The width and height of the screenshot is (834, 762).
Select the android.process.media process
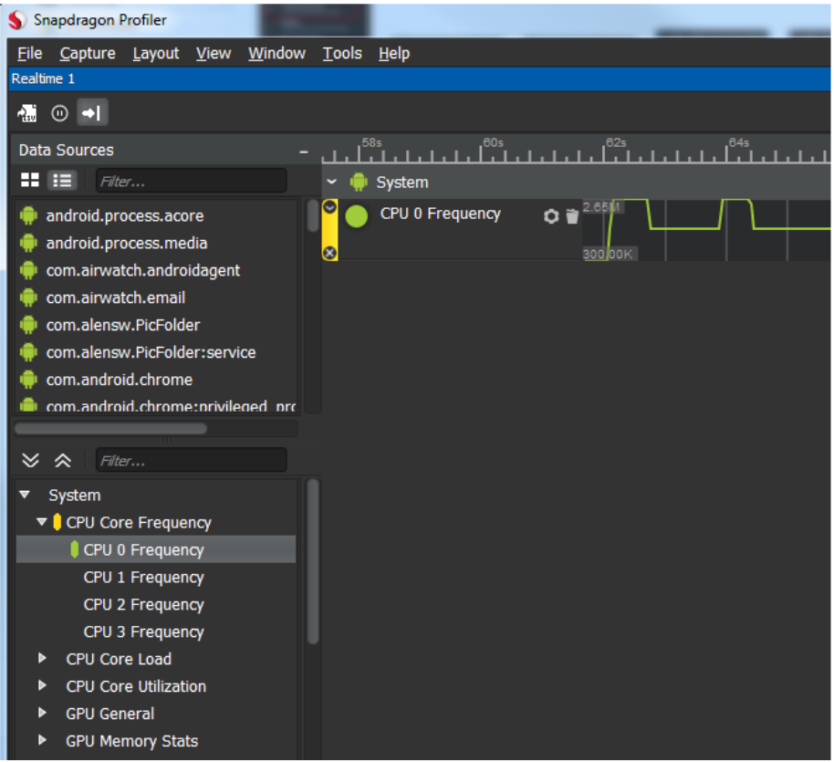click(127, 243)
